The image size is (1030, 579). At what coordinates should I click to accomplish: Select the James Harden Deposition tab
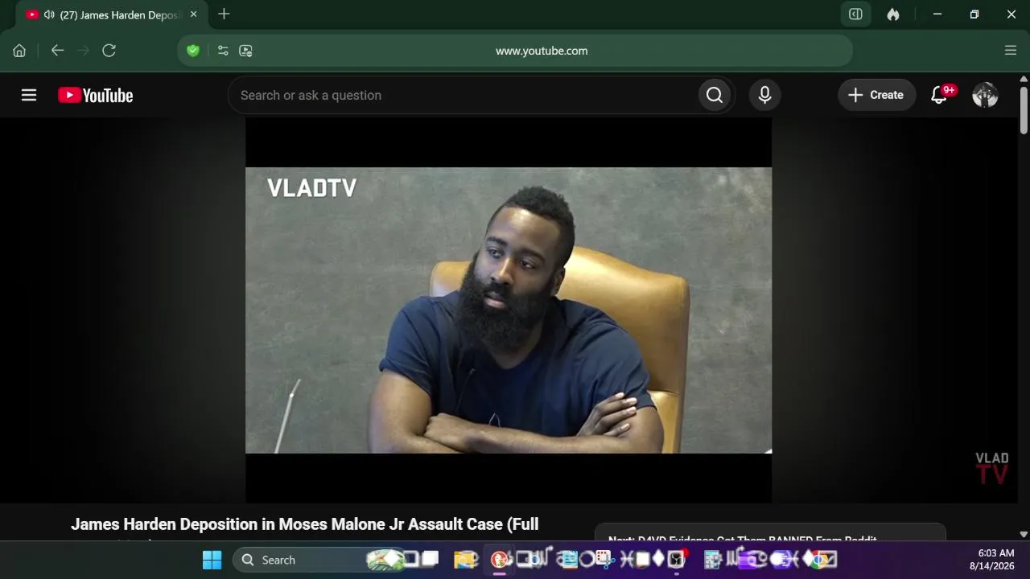pyautogui.click(x=112, y=14)
